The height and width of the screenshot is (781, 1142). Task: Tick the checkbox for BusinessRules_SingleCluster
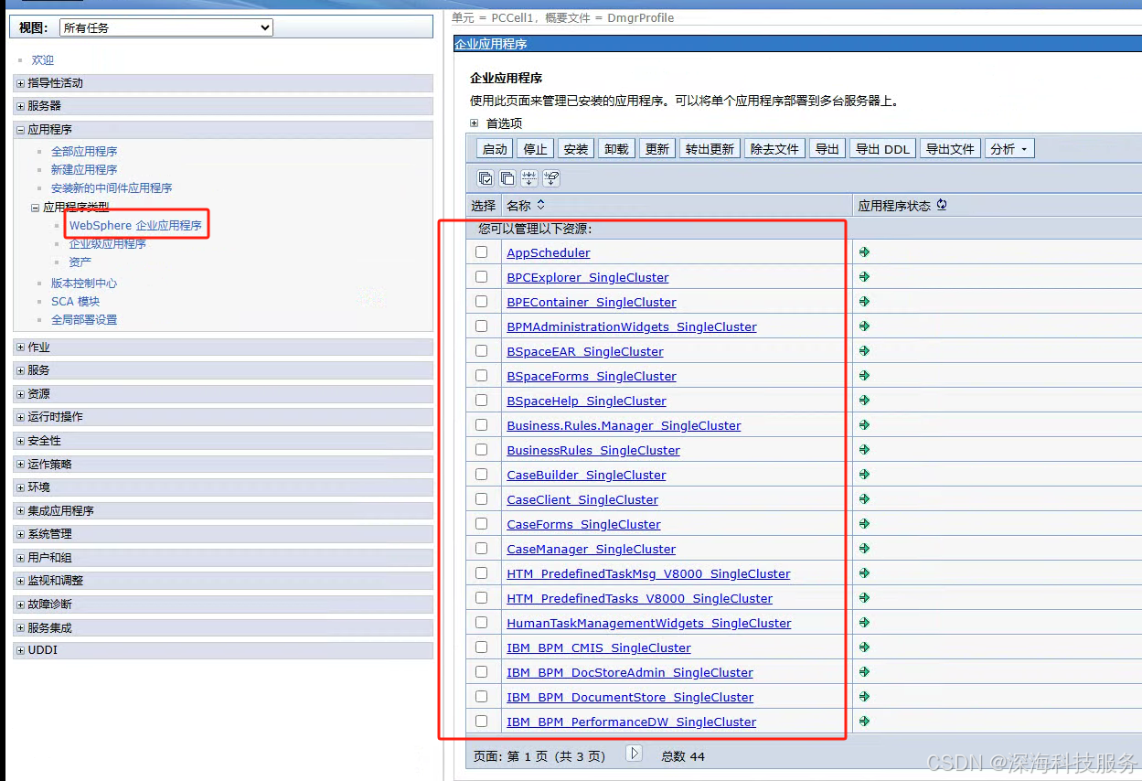click(x=482, y=450)
